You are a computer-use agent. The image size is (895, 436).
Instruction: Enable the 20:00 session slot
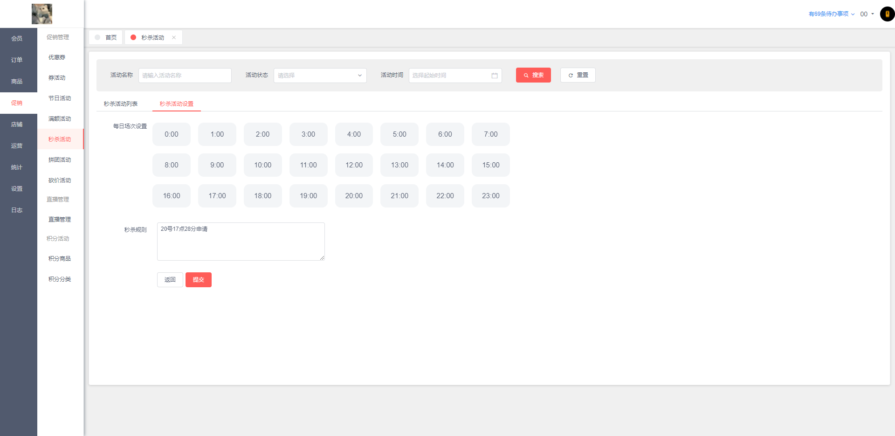tap(354, 196)
